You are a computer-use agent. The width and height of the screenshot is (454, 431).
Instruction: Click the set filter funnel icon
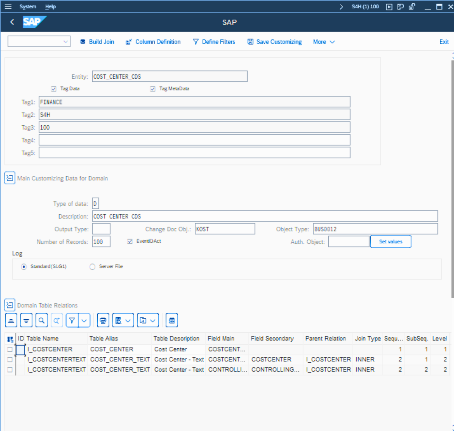[x=72, y=321]
